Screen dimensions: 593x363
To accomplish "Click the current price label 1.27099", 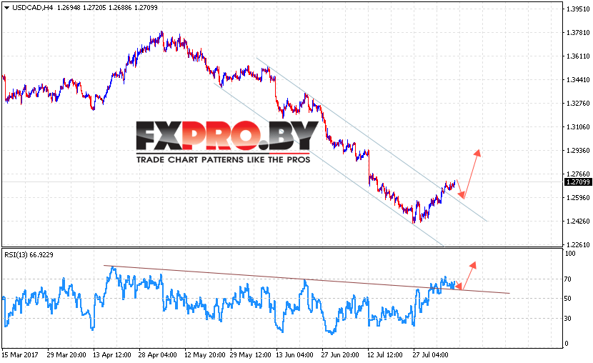I will click(577, 182).
